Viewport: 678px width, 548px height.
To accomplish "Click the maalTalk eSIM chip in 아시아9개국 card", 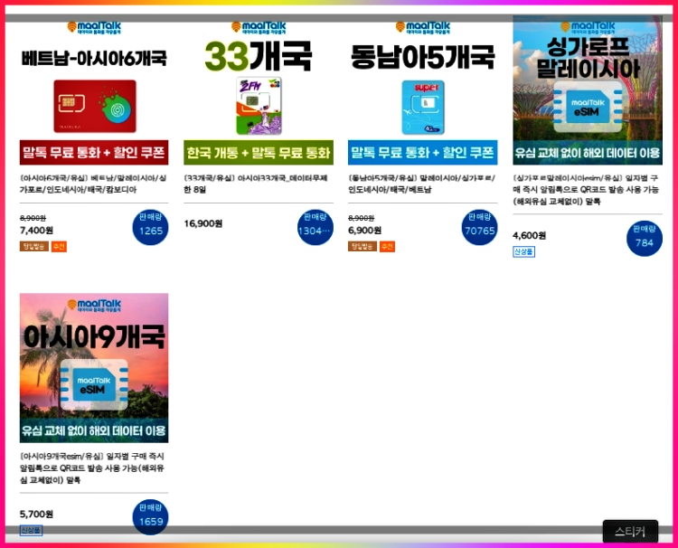I will point(94,384).
